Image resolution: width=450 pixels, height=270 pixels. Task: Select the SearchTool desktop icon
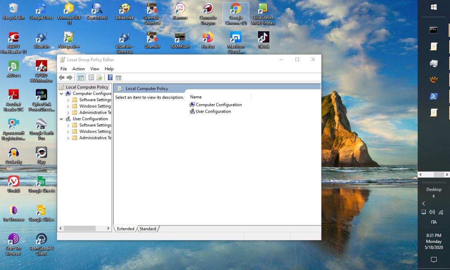pos(97,12)
